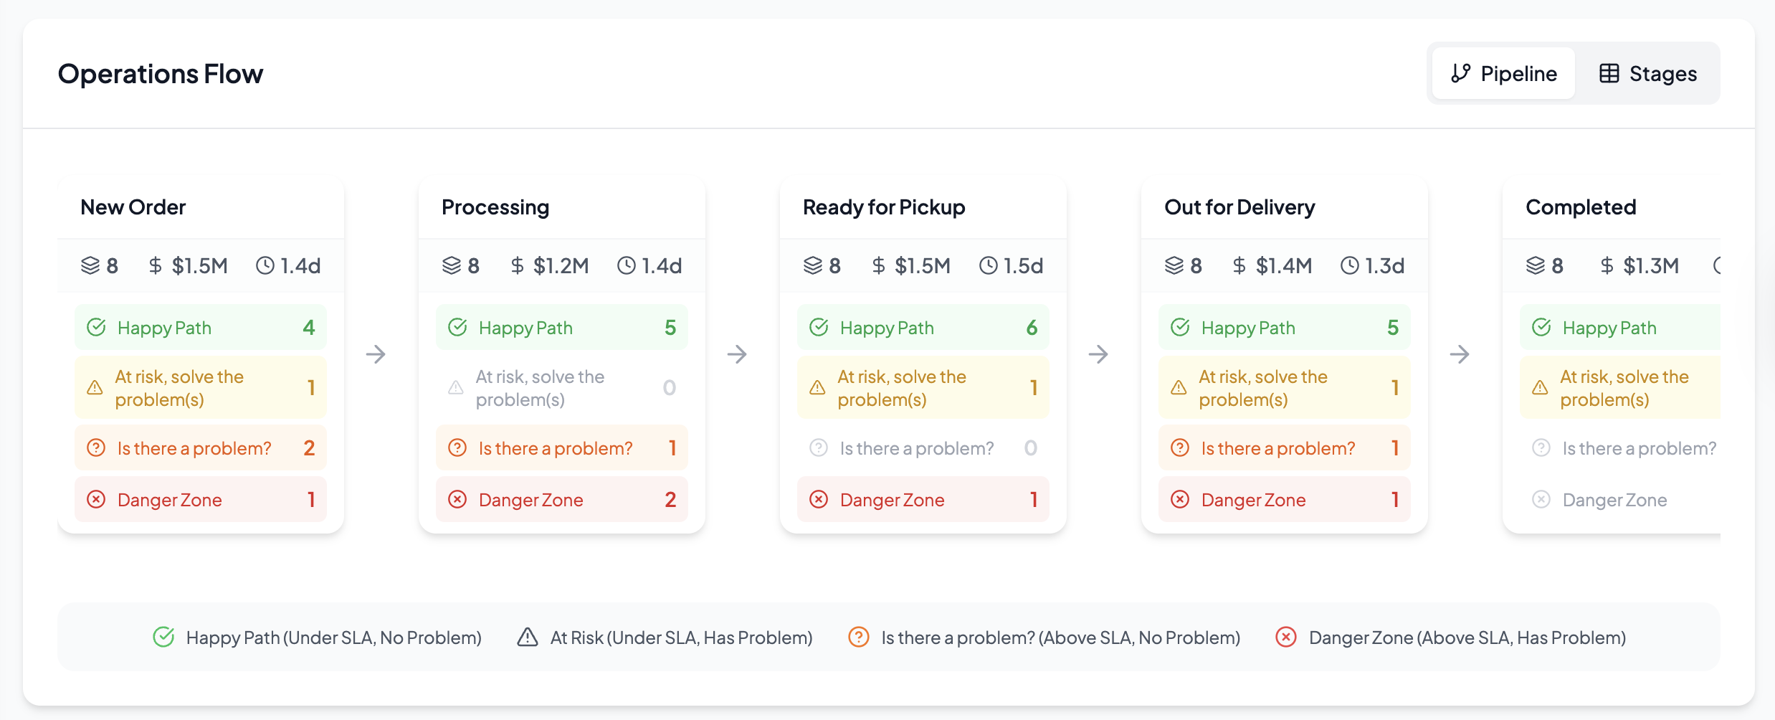Screen dimensions: 1775x720
Task: Open Out for Delivery 'Is there a problem?' row
Action: click(1285, 448)
